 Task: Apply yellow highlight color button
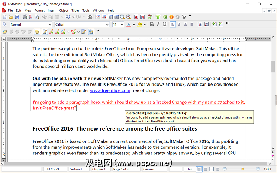point(139,24)
